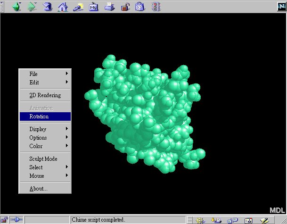This screenshot has height=224, width=287.
Task: Click the Stop traffic-light icon
Action: click(156, 7)
